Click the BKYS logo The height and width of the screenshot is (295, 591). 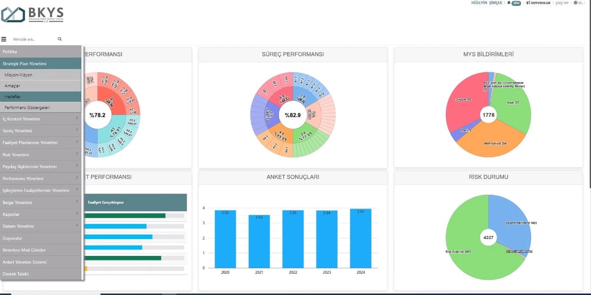[x=32, y=15]
